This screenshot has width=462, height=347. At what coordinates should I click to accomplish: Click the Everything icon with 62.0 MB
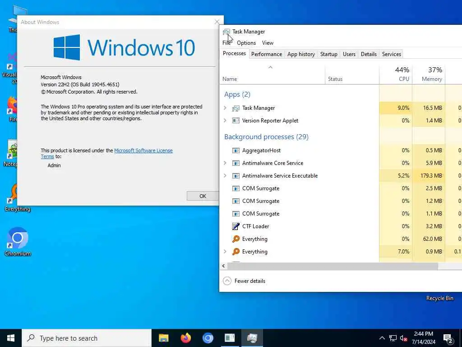pos(236,239)
